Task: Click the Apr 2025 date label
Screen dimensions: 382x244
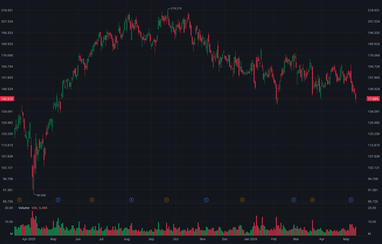Action: click(x=29, y=239)
